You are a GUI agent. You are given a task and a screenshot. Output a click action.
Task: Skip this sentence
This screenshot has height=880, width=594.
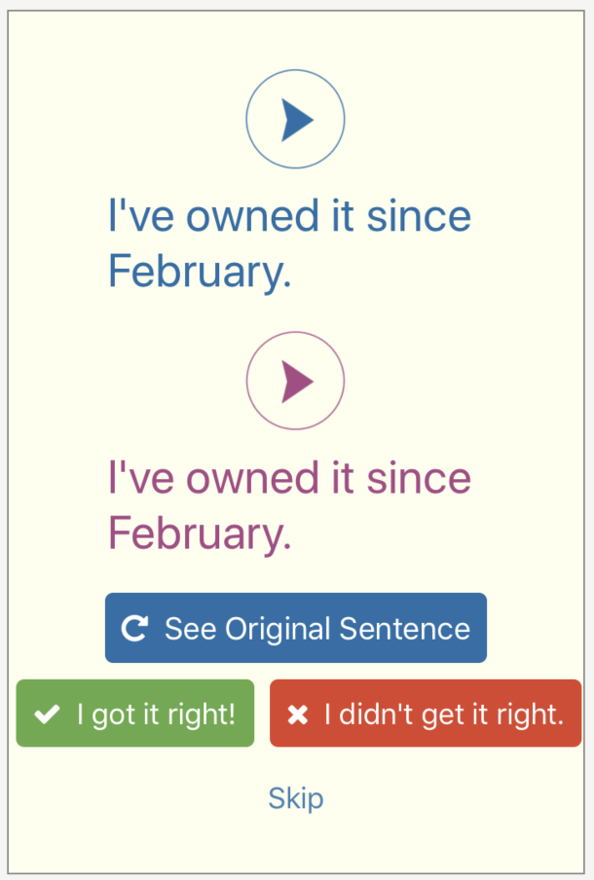click(x=296, y=799)
